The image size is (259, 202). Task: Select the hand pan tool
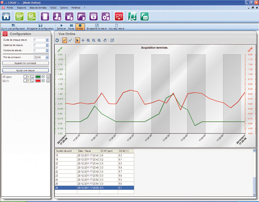pyautogui.click(x=105, y=40)
